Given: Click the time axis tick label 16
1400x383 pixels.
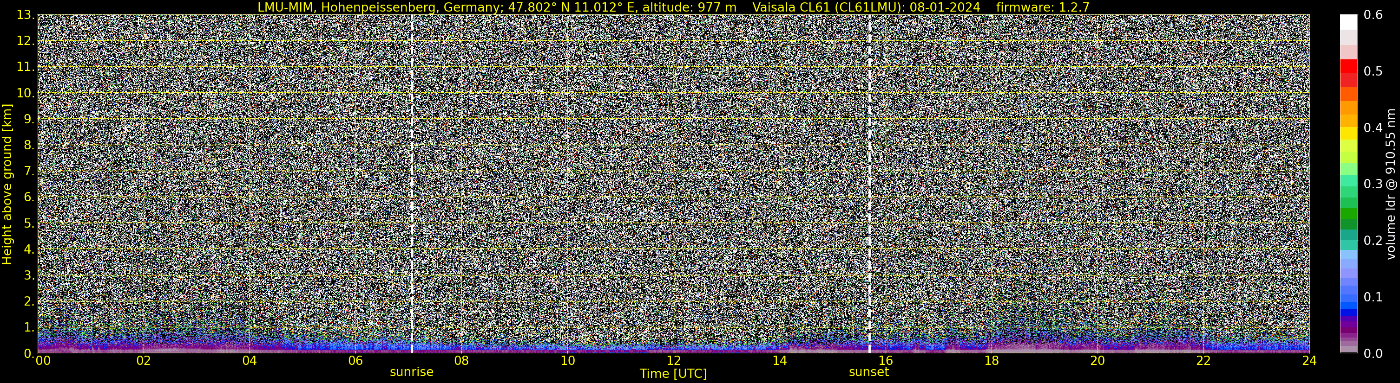Looking at the screenshot, I should coord(885,361).
